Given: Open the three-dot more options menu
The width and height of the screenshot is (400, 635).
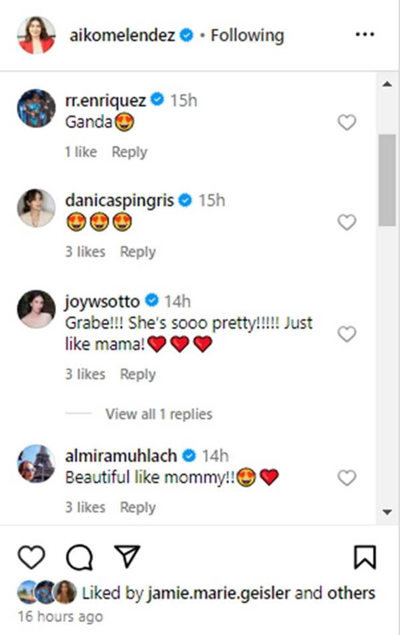Looking at the screenshot, I should point(365,35).
